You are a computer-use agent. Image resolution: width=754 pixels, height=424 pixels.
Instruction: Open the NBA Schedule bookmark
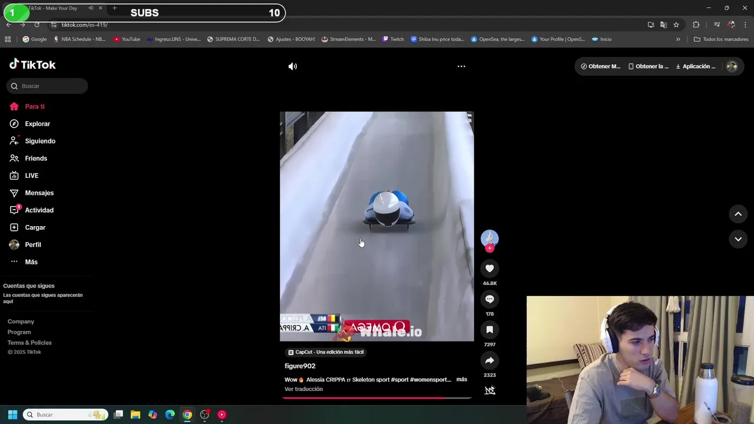pos(80,39)
